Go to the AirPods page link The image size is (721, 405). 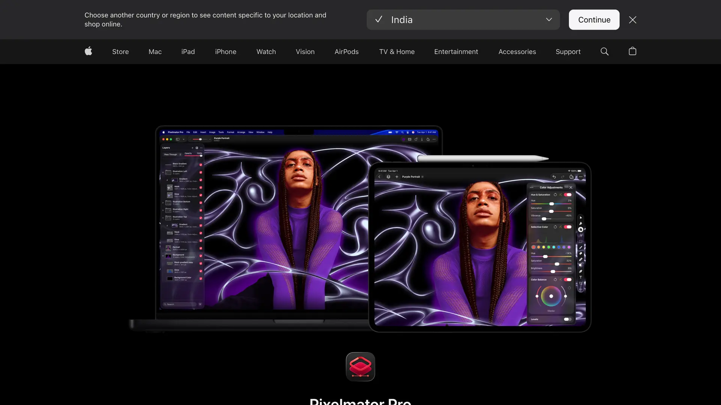click(x=347, y=52)
